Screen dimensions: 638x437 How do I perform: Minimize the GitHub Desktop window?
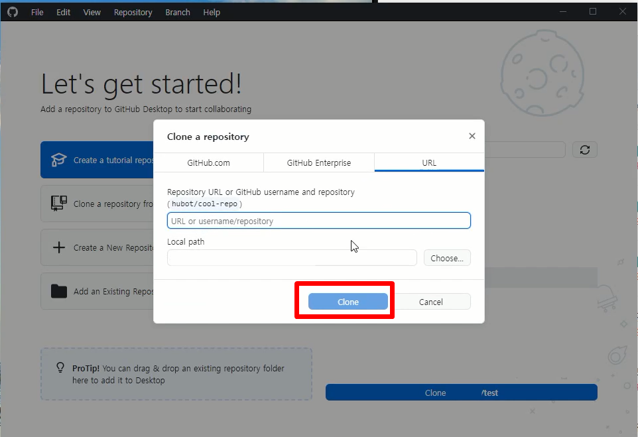tap(563, 11)
